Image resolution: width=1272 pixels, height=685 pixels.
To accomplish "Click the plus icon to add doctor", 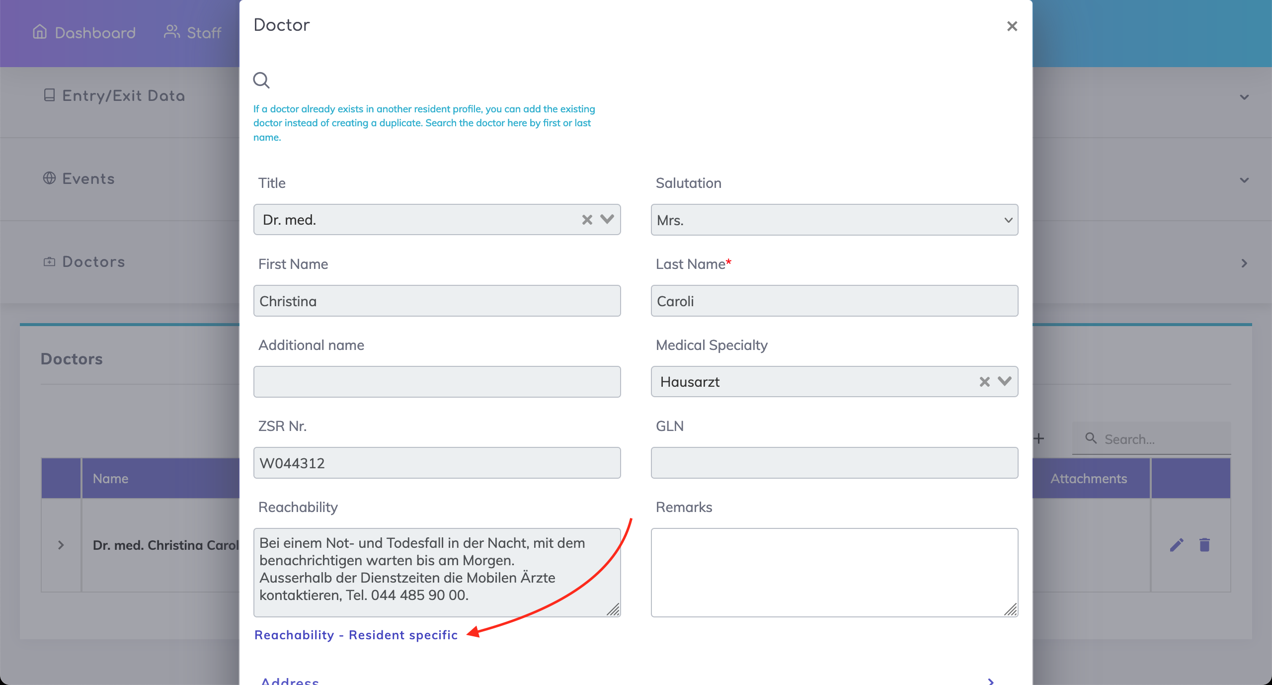I will pyautogui.click(x=1038, y=439).
